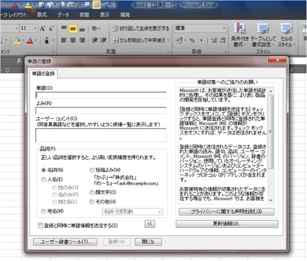This screenshot has height=261, width=307.
Task: Click the Decrease Font Size icon
Action: click(x=51, y=29)
